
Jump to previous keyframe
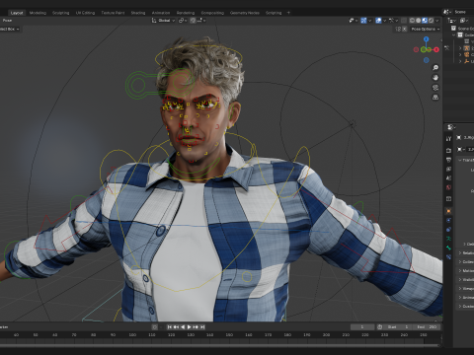(x=176, y=327)
